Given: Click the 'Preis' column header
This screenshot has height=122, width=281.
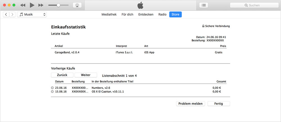Looking at the screenshot, I should coord(223,46).
